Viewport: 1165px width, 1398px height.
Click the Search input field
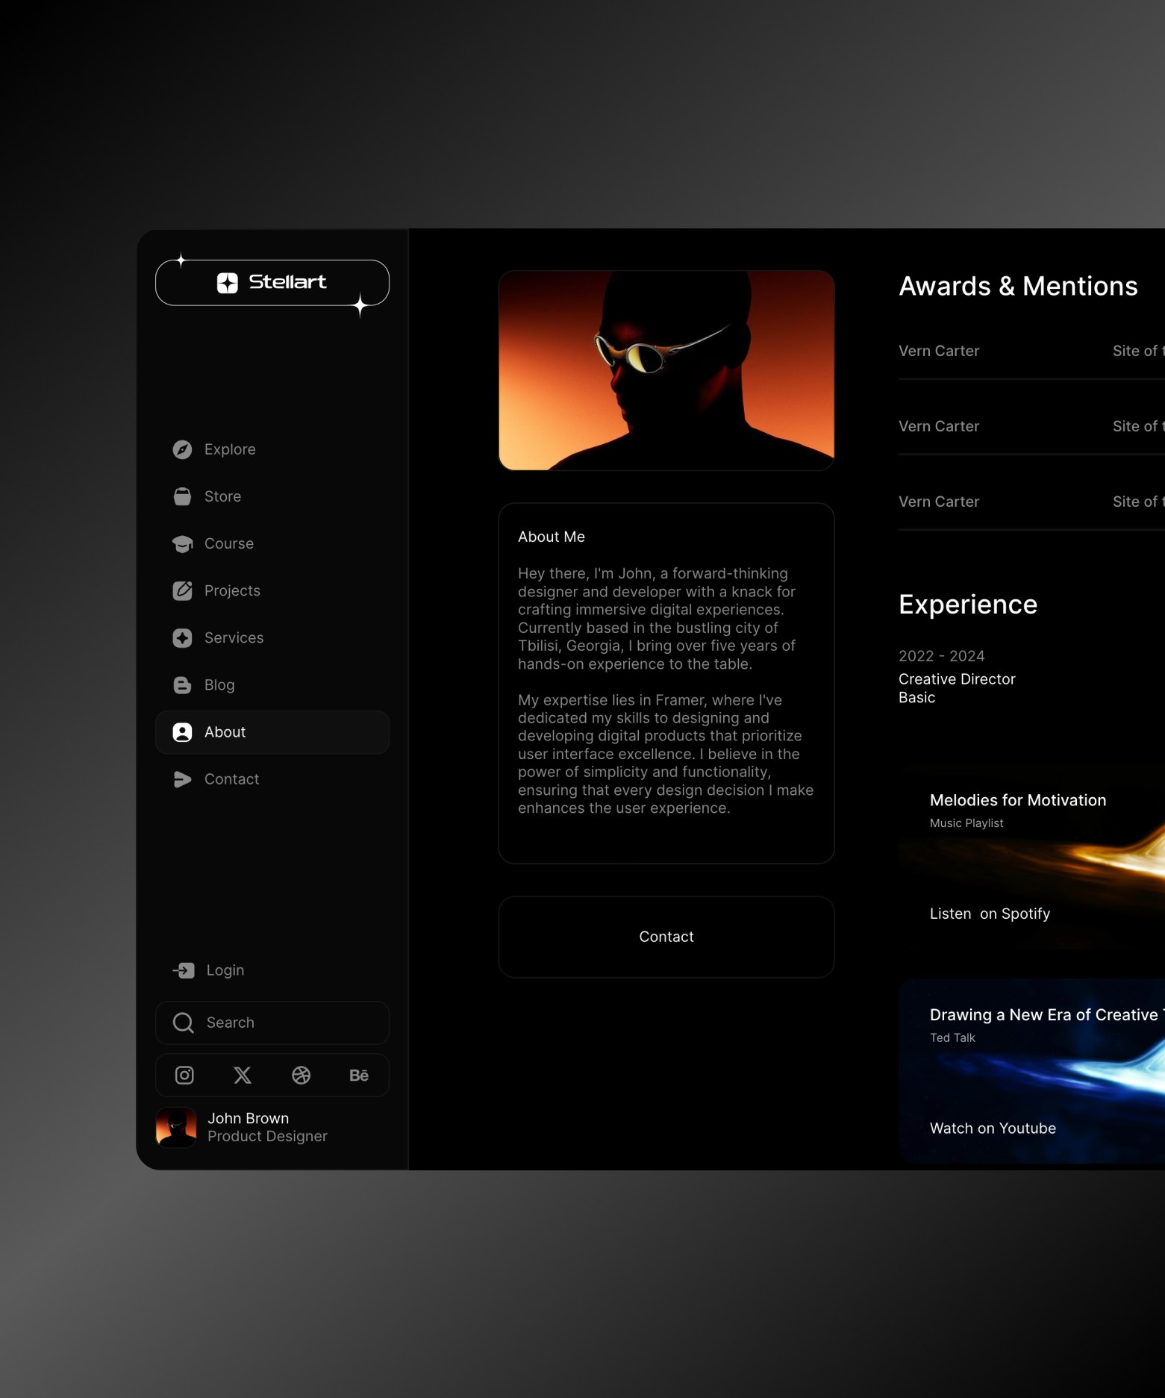click(x=272, y=1023)
